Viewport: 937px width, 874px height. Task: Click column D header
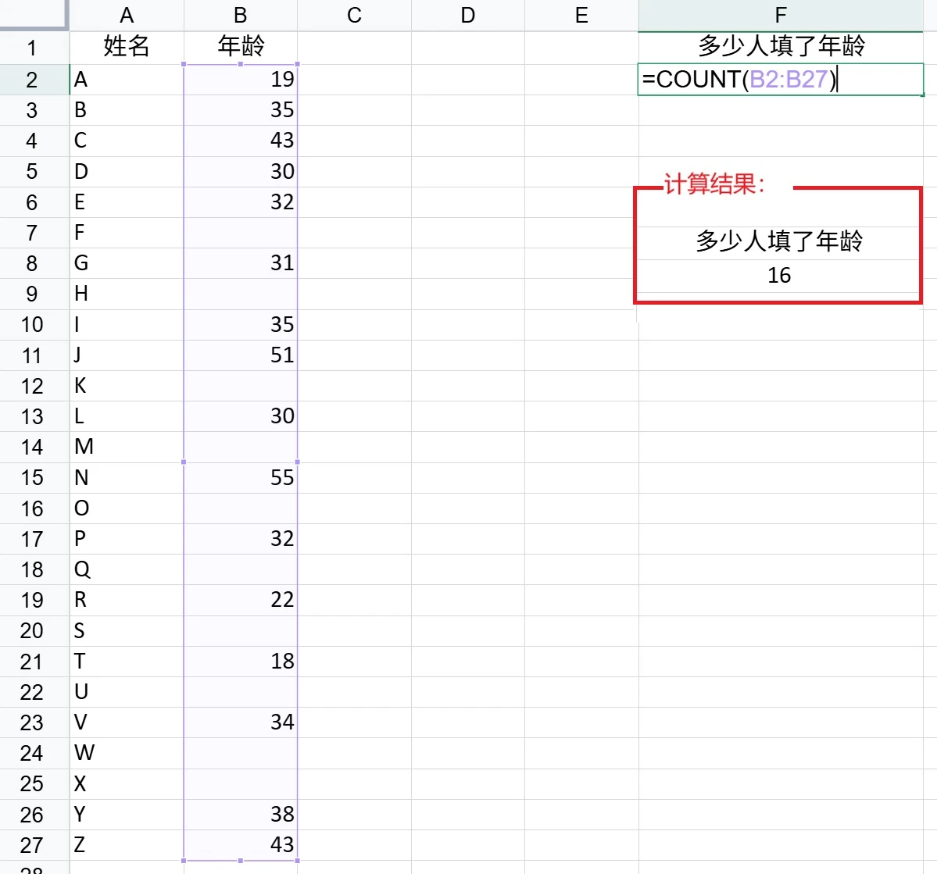468,15
